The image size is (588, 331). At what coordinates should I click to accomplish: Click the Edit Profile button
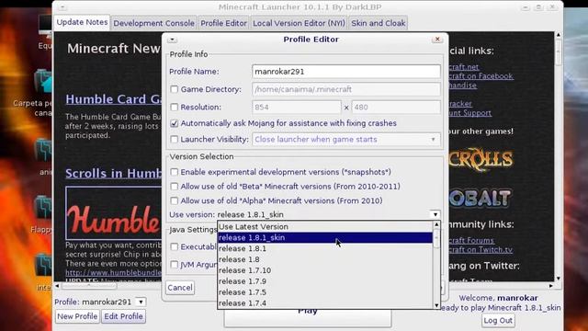tap(123, 316)
